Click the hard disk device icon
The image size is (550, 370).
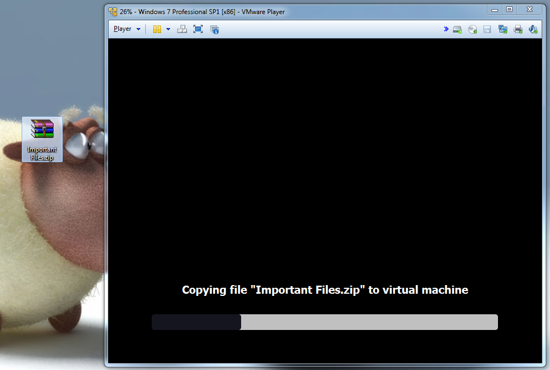coord(457,29)
